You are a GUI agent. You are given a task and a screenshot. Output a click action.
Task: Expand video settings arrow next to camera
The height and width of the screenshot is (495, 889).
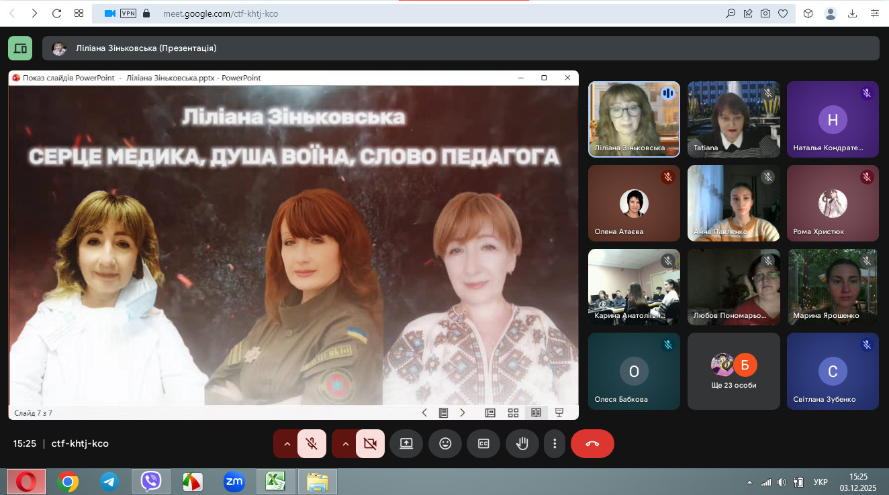tap(346, 443)
